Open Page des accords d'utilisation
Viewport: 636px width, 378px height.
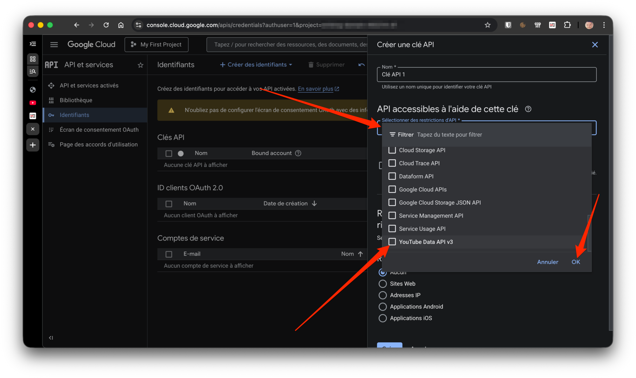(x=98, y=145)
